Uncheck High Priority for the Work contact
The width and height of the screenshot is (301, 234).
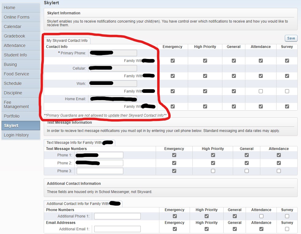[205, 91]
